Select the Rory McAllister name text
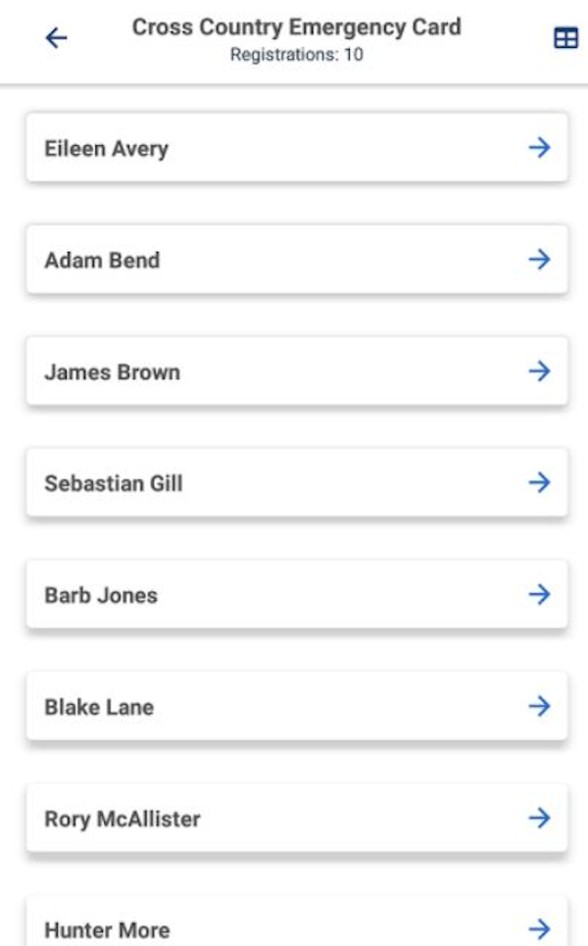The image size is (588, 946). click(122, 820)
